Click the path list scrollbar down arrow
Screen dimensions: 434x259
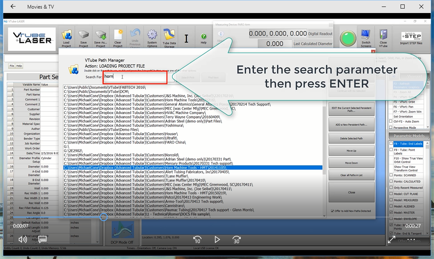point(324,215)
